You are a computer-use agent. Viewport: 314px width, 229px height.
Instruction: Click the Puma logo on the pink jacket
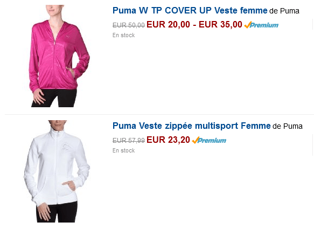click(68, 37)
